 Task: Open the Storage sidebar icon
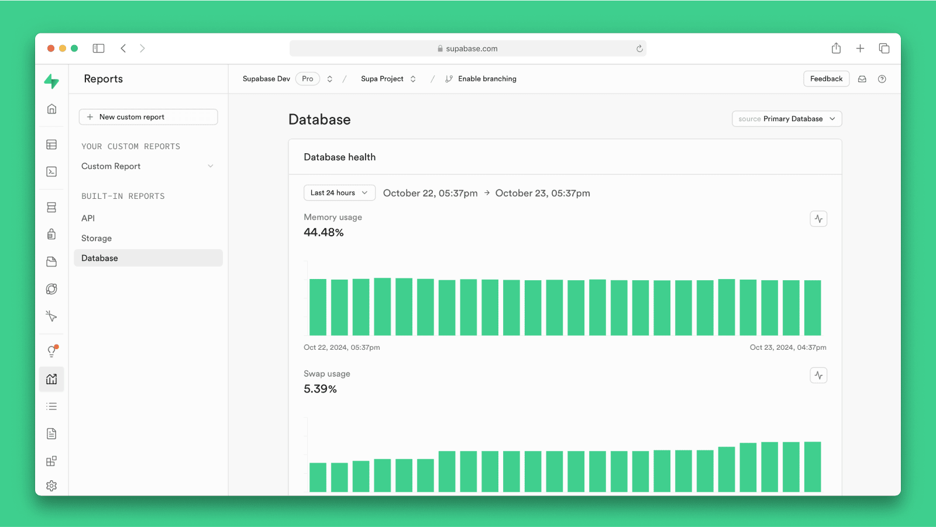[x=51, y=261]
